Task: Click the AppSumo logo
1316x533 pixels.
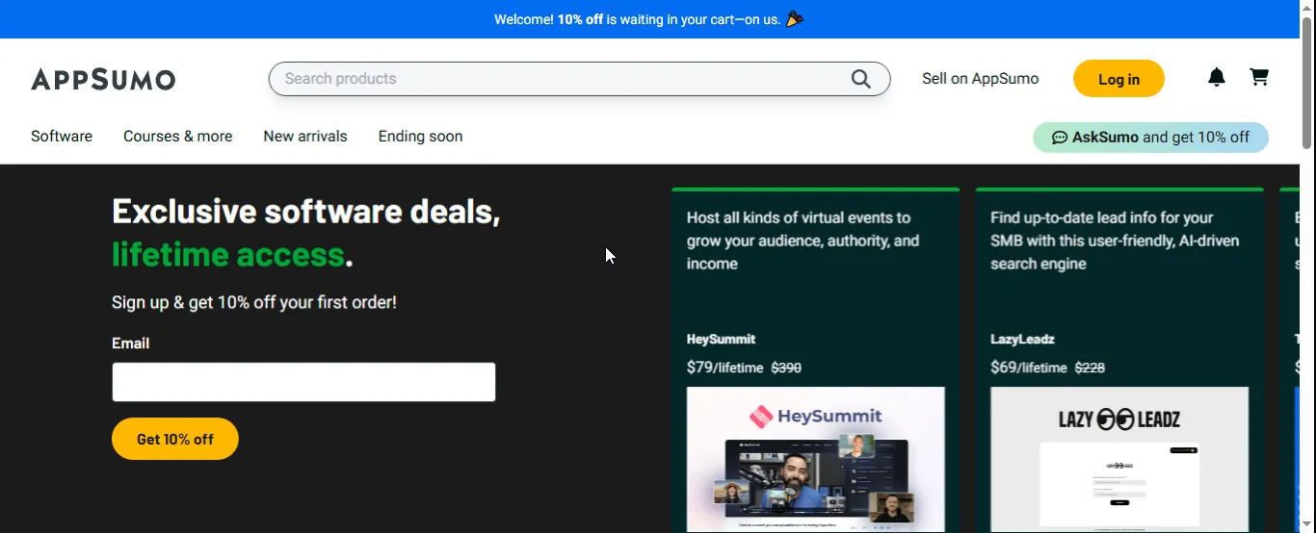Action: point(103,79)
